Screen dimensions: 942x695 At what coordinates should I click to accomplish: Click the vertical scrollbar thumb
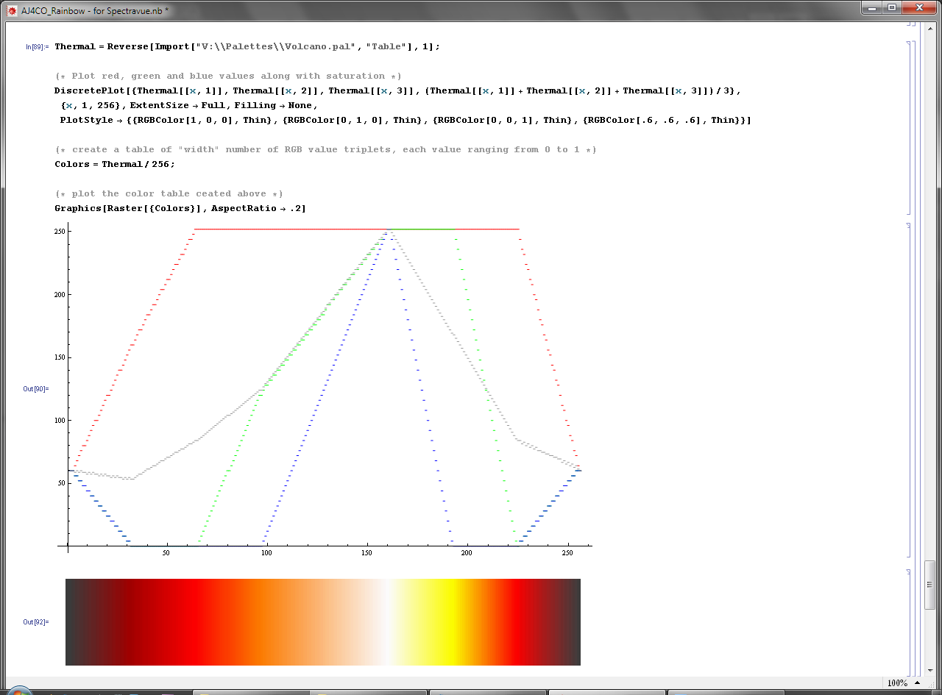930,585
